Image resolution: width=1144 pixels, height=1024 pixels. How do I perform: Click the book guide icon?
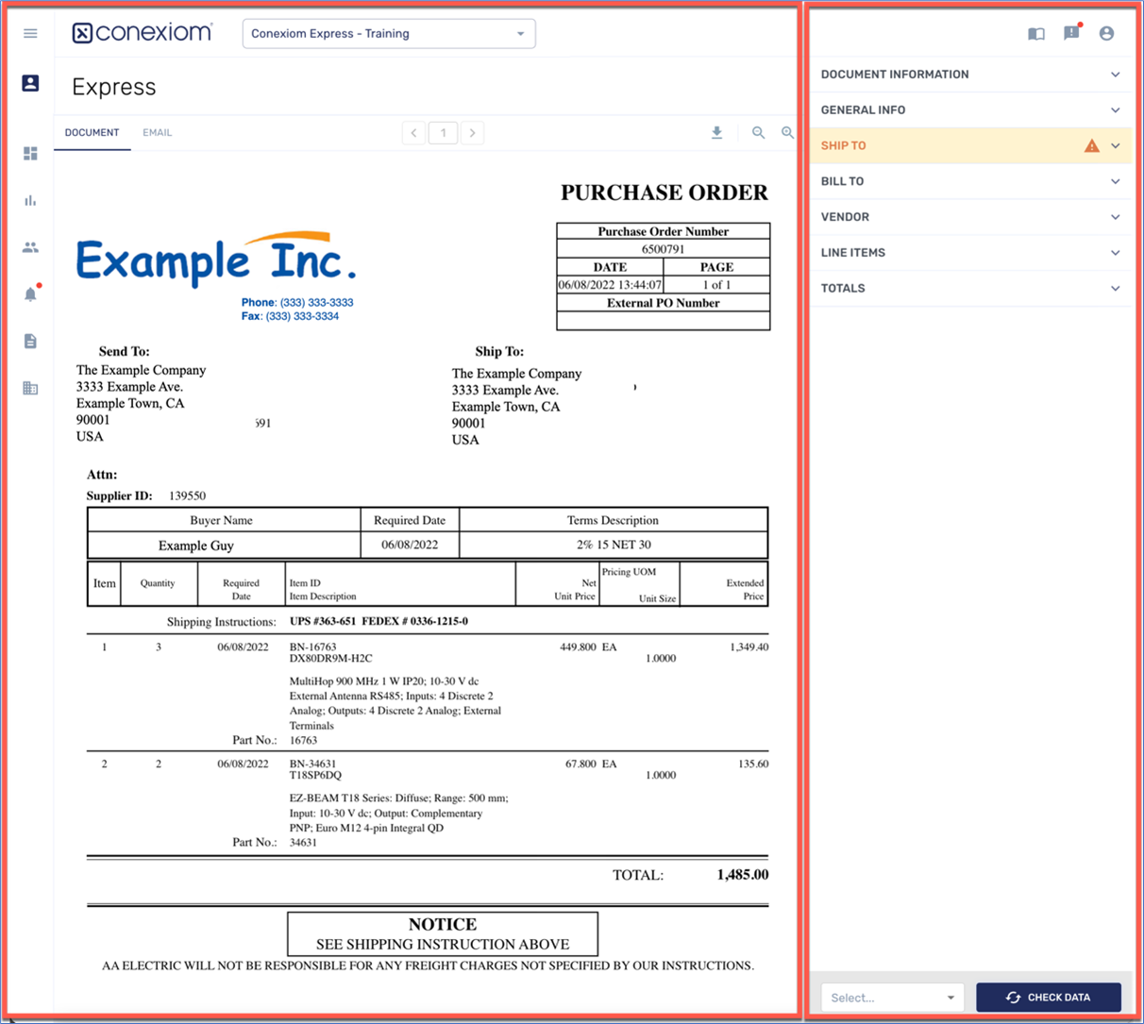pyautogui.click(x=1036, y=34)
